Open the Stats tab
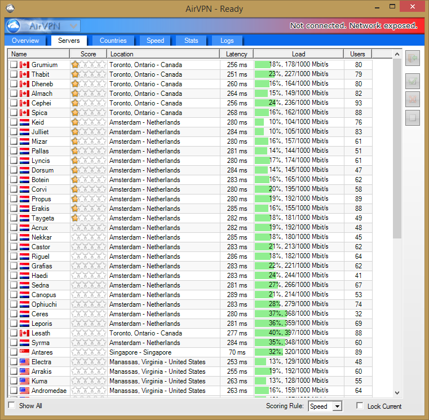This screenshot has width=429, height=420. [x=191, y=41]
